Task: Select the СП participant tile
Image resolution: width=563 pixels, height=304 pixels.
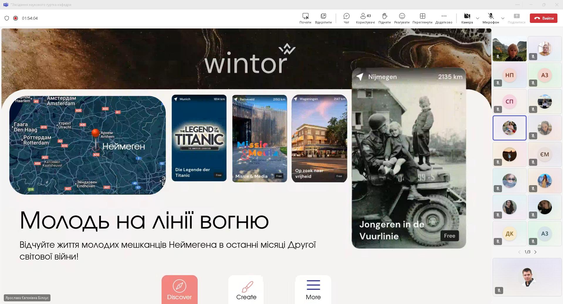Action: pos(509,102)
